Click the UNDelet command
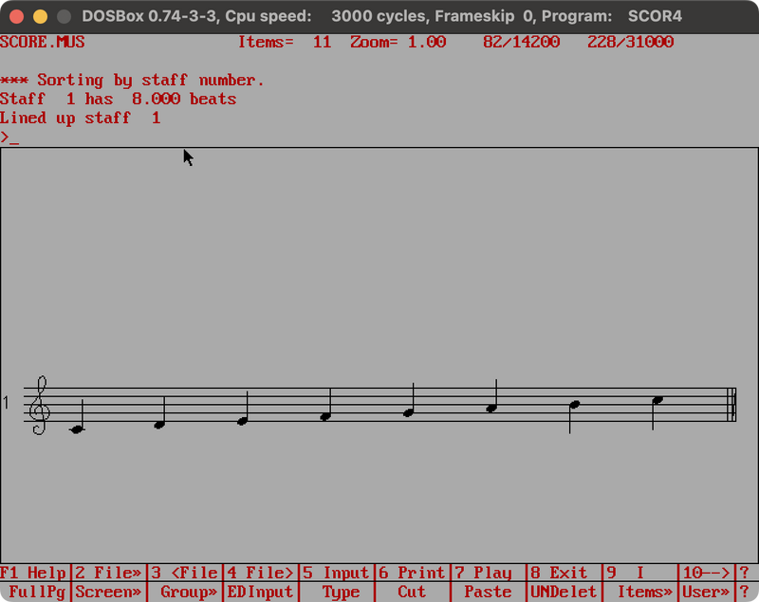The width and height of the screenshot is (759, 602). tap(564, 593)
